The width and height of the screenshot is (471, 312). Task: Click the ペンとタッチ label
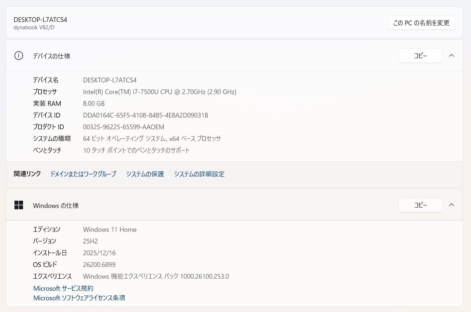click(x=47, y=150)
